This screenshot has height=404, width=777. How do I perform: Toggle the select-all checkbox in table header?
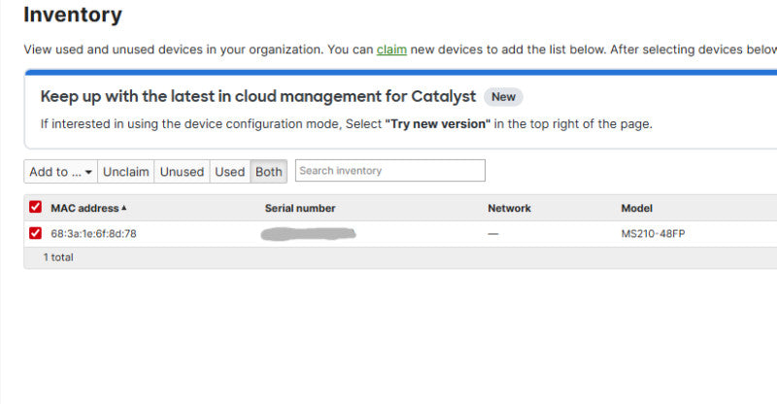click(x=35, y=207)
